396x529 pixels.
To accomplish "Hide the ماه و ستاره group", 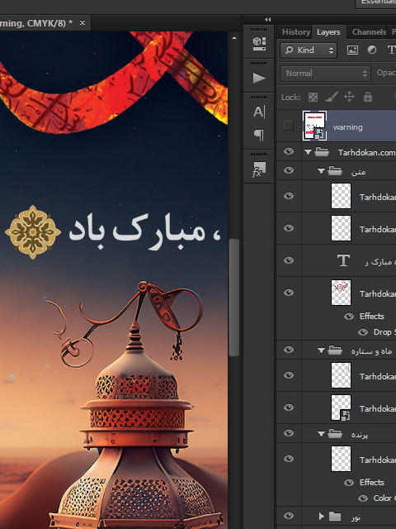I will pyautogui.click(x=289, y=350).
